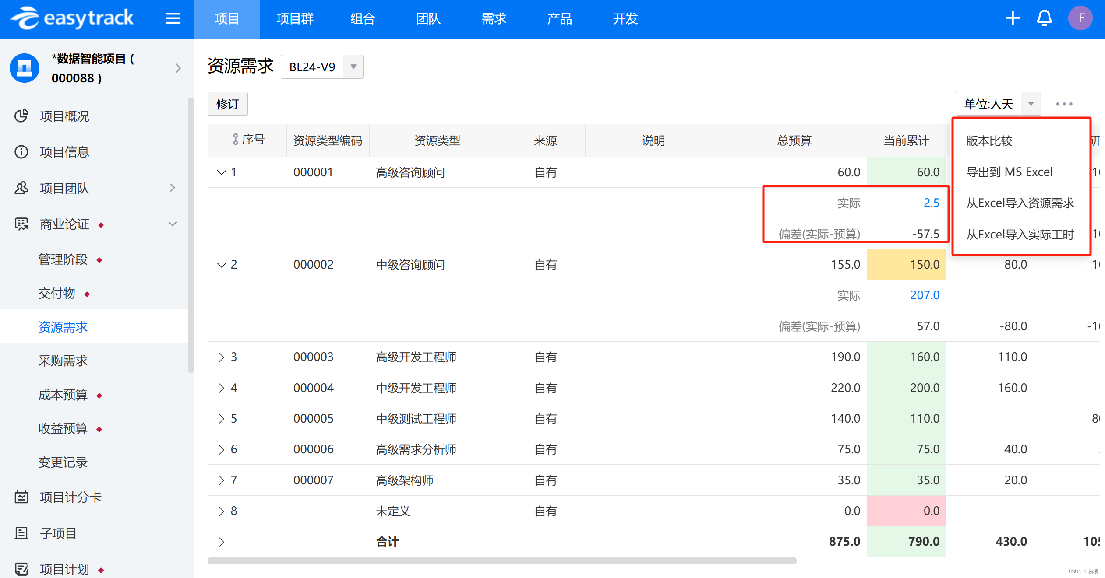
Task: Open the user avatar F
Action: coord(1080,18)
